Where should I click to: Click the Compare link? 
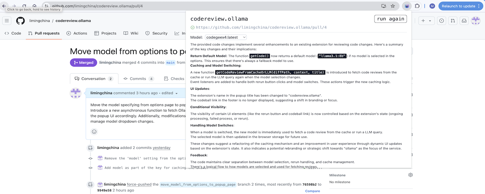(x=312, y=191)
